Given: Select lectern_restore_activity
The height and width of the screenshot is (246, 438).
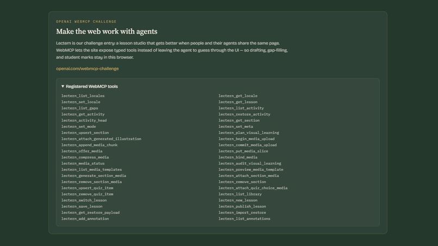Looking at the screenshot, I should point(245,114).
